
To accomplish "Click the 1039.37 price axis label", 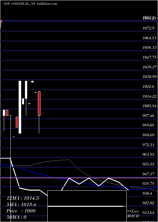I will click(149, 67).
